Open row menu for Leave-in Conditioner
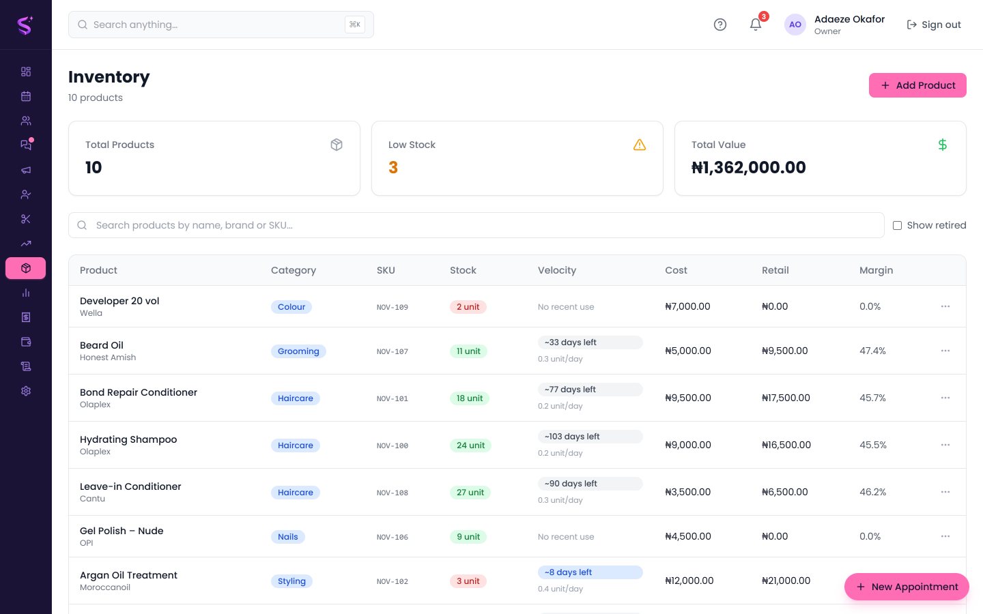This screenshot has width=983, height=614. click(945, 492)
